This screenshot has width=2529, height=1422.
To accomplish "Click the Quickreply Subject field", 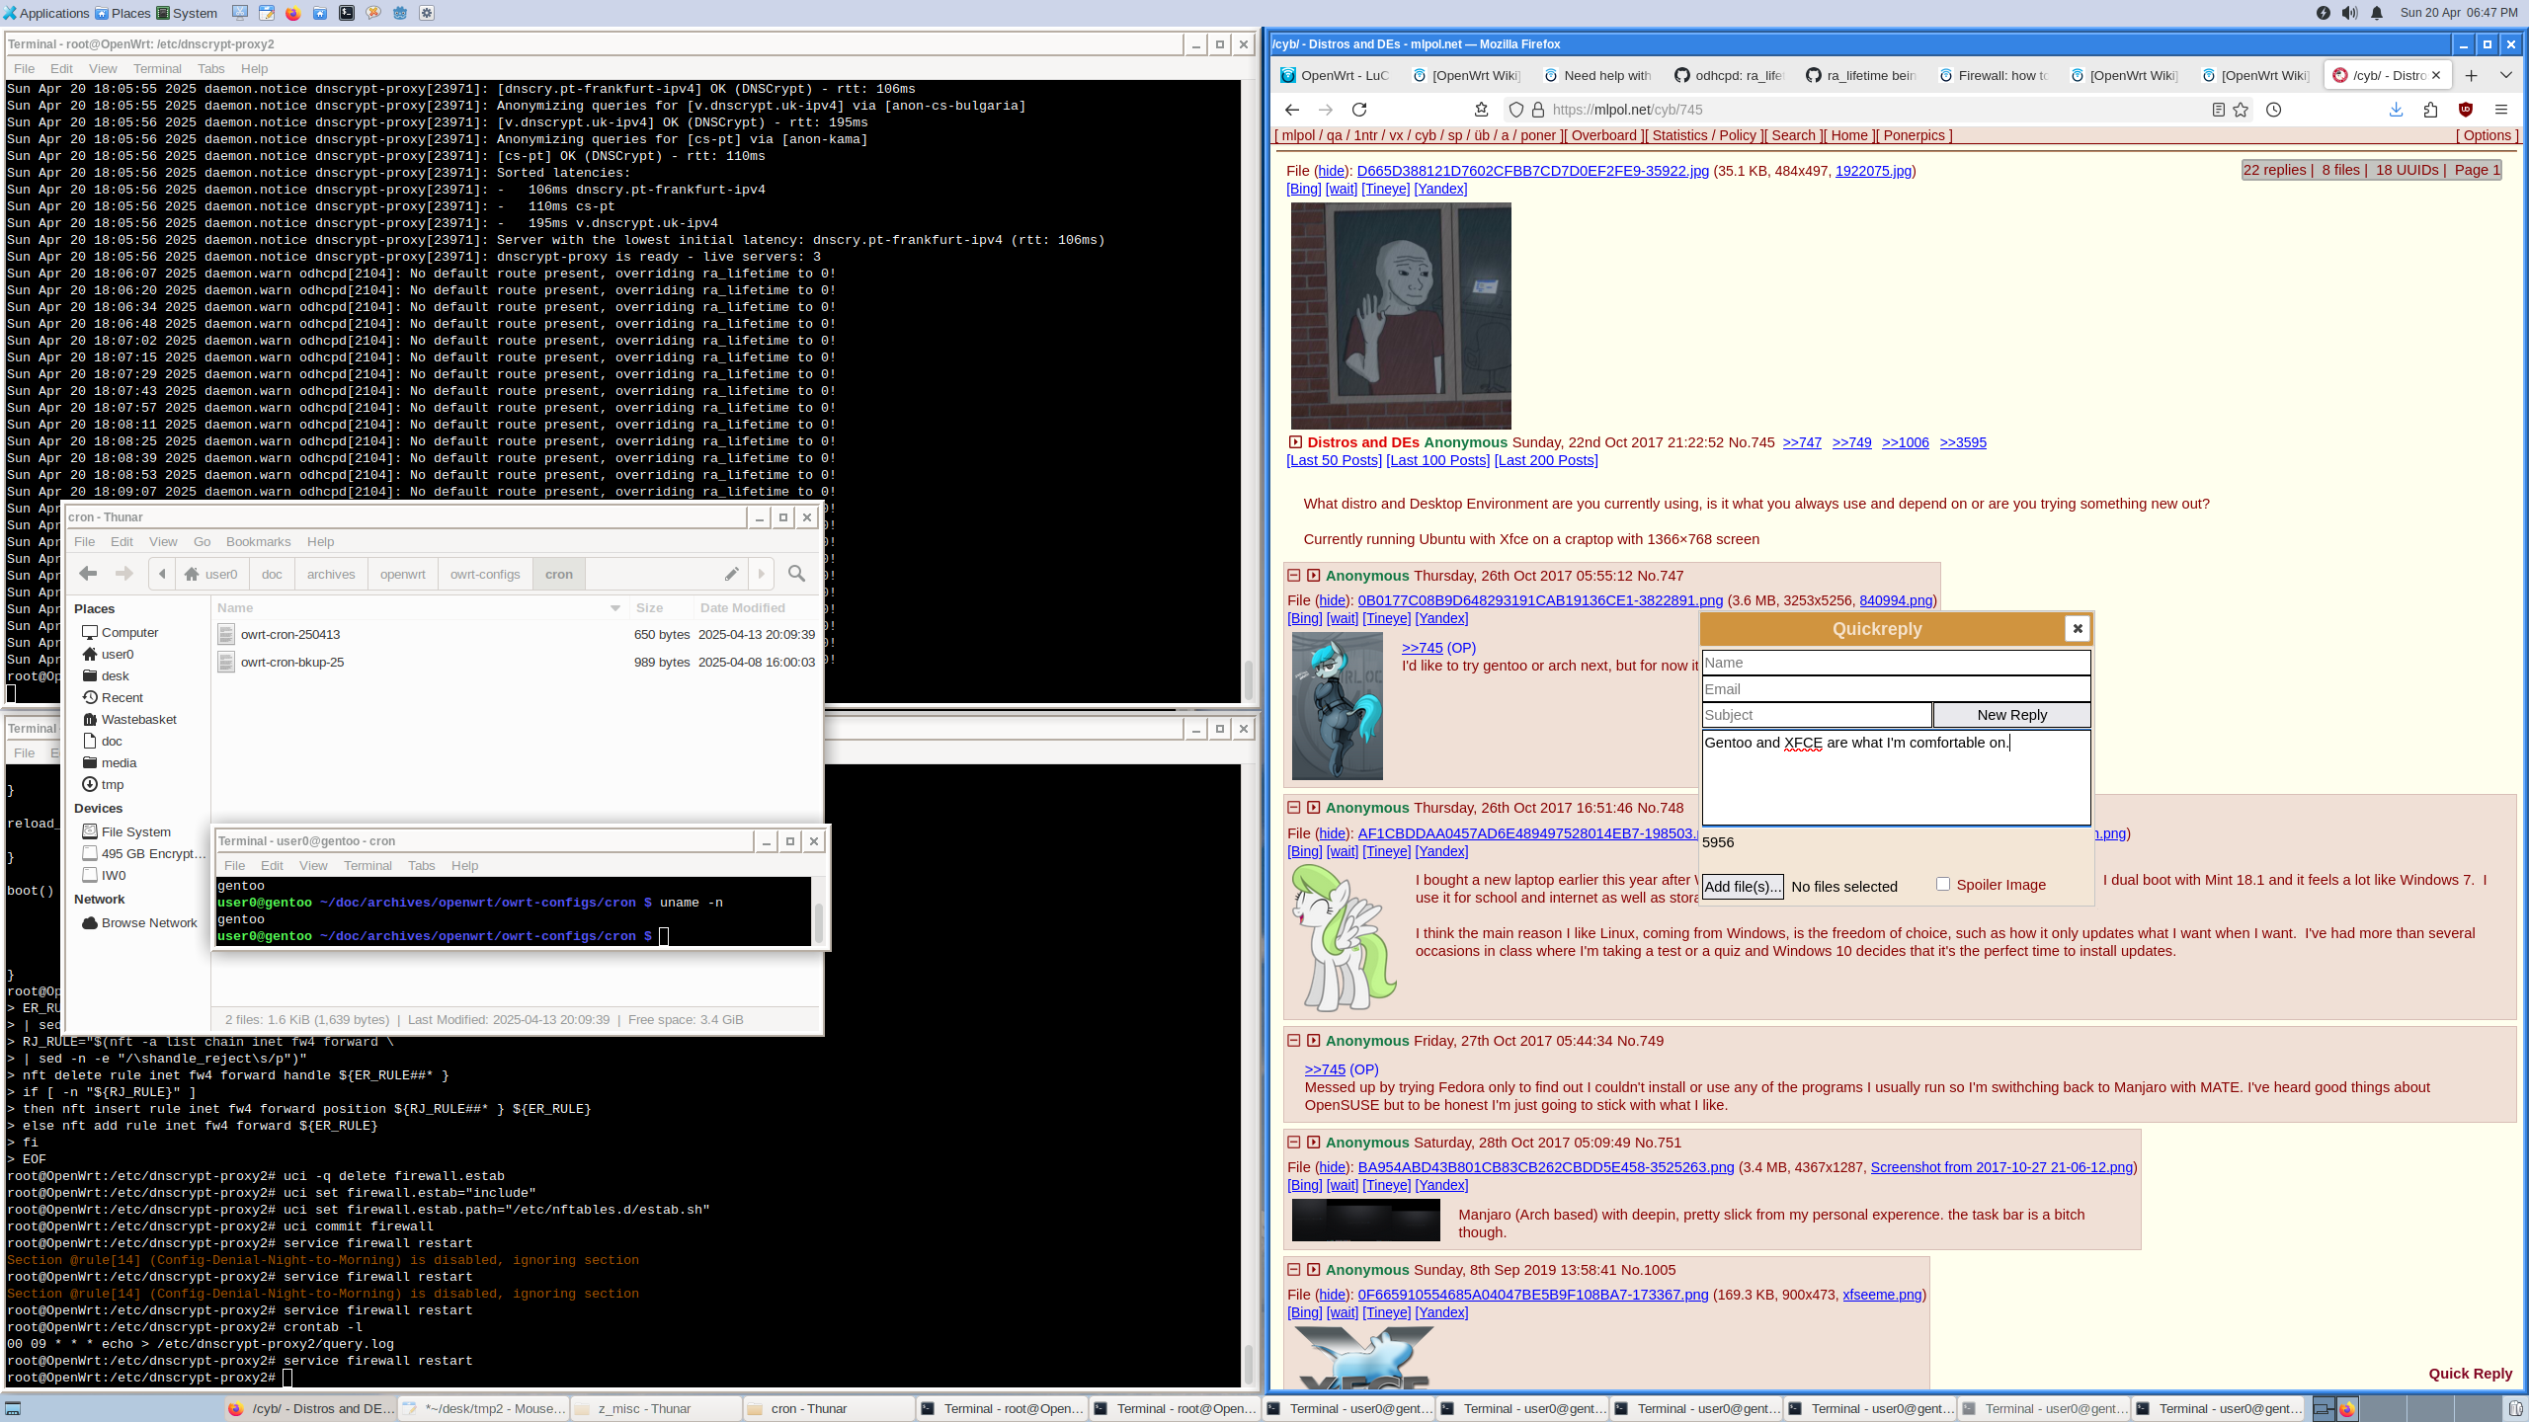I will click(x=1817, y=715).
